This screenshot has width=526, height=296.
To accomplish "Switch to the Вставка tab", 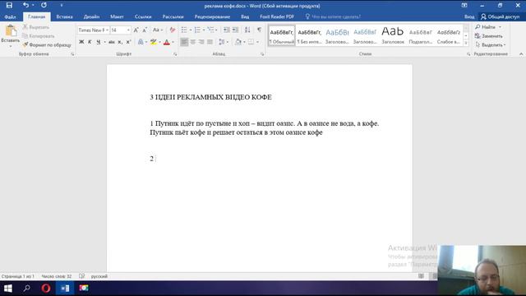I will 64,16.
